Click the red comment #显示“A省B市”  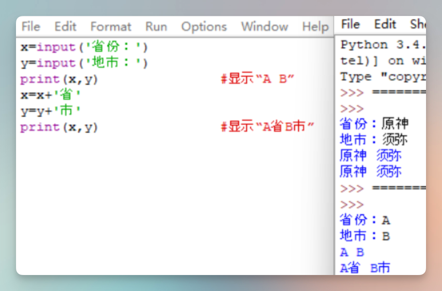(267, 127)
